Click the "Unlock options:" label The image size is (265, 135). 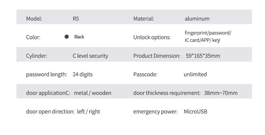click(x=152, y=37)
